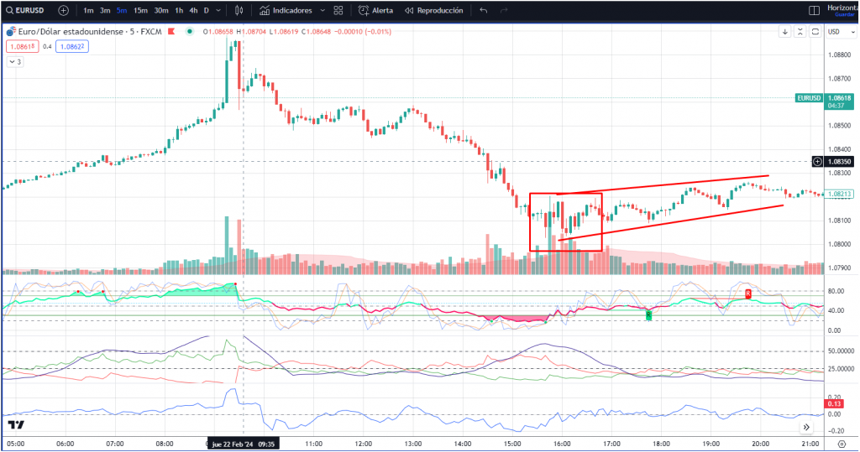The image size is (860, 452).
Task: Switch to the 15m timeframe
Action: click(140, 11)
